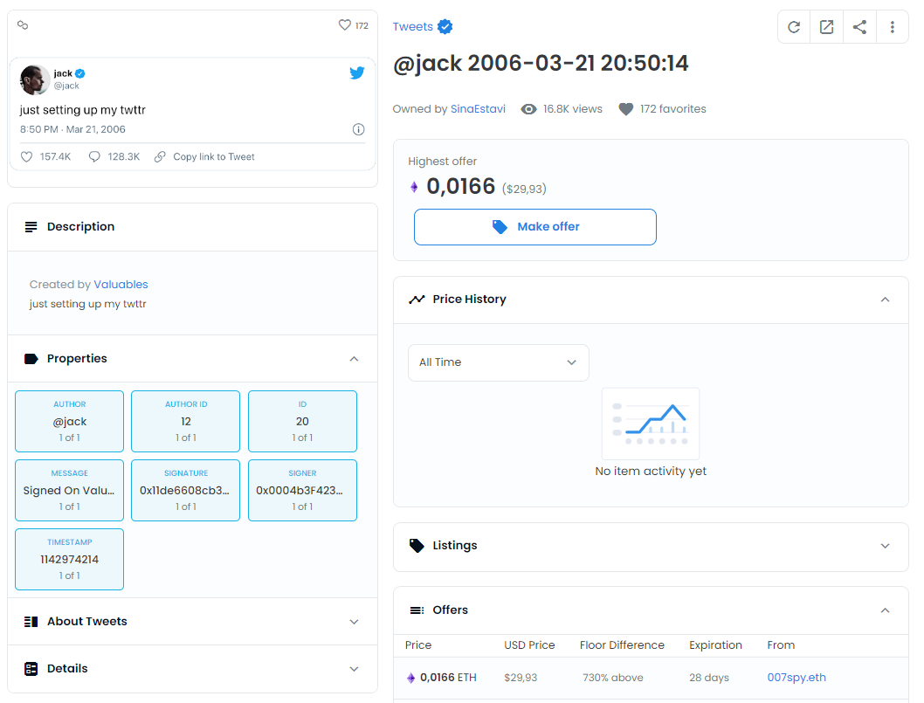Click the Floor Difference column header
This screenshot has width=924, height=703.
pos(622,645)
